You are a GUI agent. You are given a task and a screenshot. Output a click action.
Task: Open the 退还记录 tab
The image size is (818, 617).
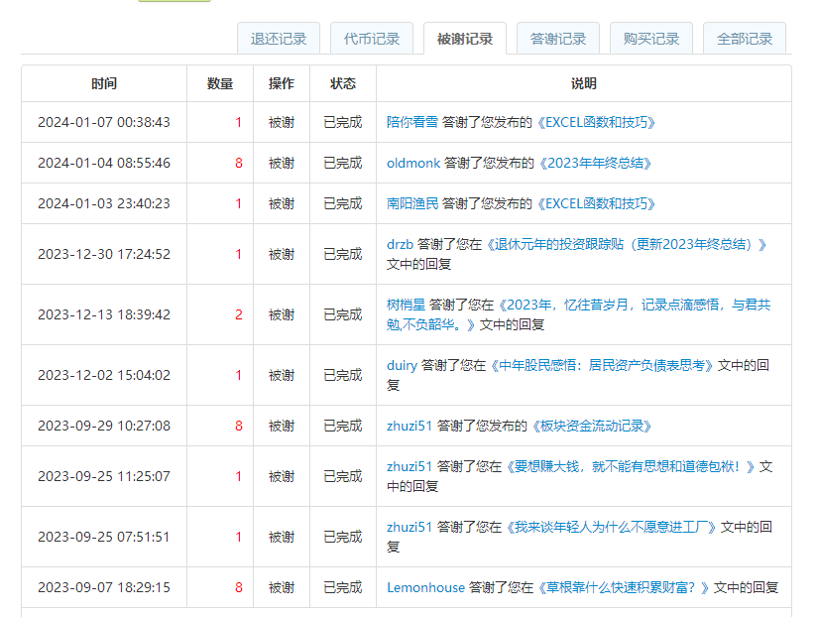(279, 39)
